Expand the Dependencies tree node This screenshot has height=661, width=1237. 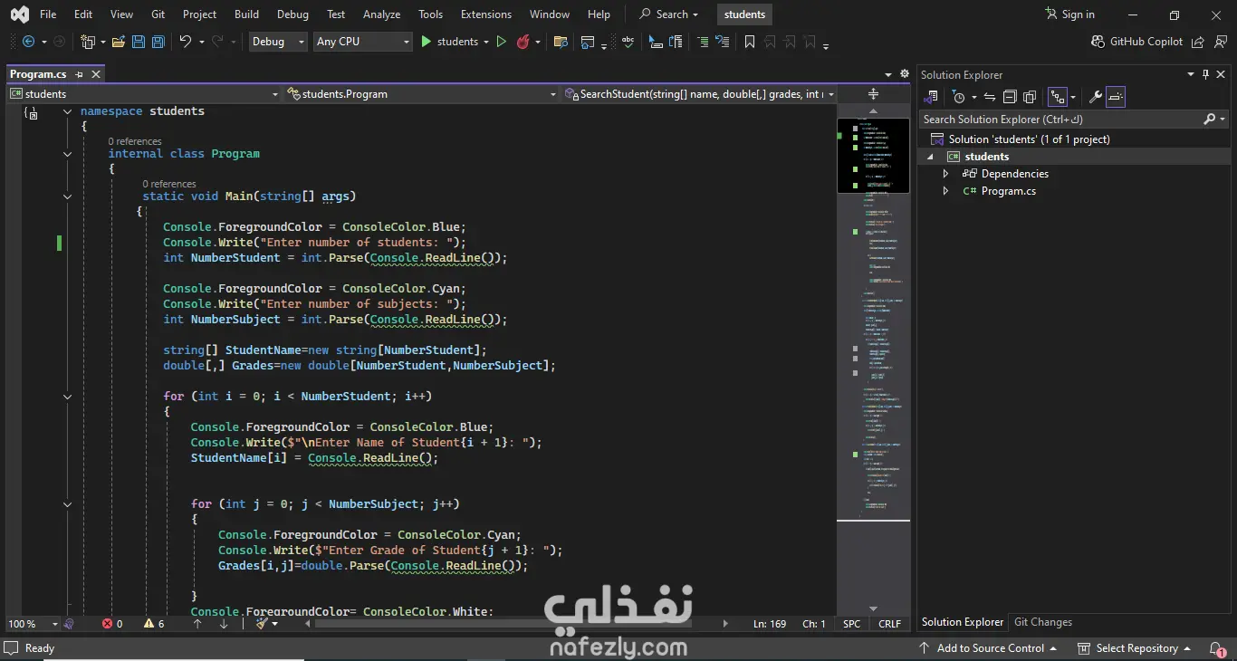[946, 174]
